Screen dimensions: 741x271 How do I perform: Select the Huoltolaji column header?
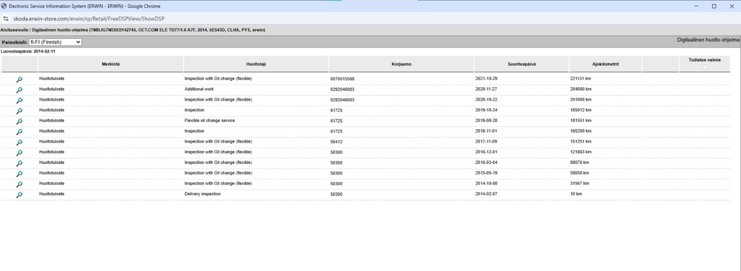click(256, 64)
